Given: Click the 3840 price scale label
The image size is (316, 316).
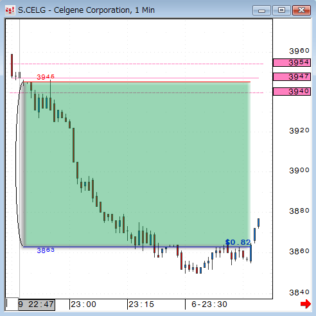Looking at the screenshot, I should point(299,292).
